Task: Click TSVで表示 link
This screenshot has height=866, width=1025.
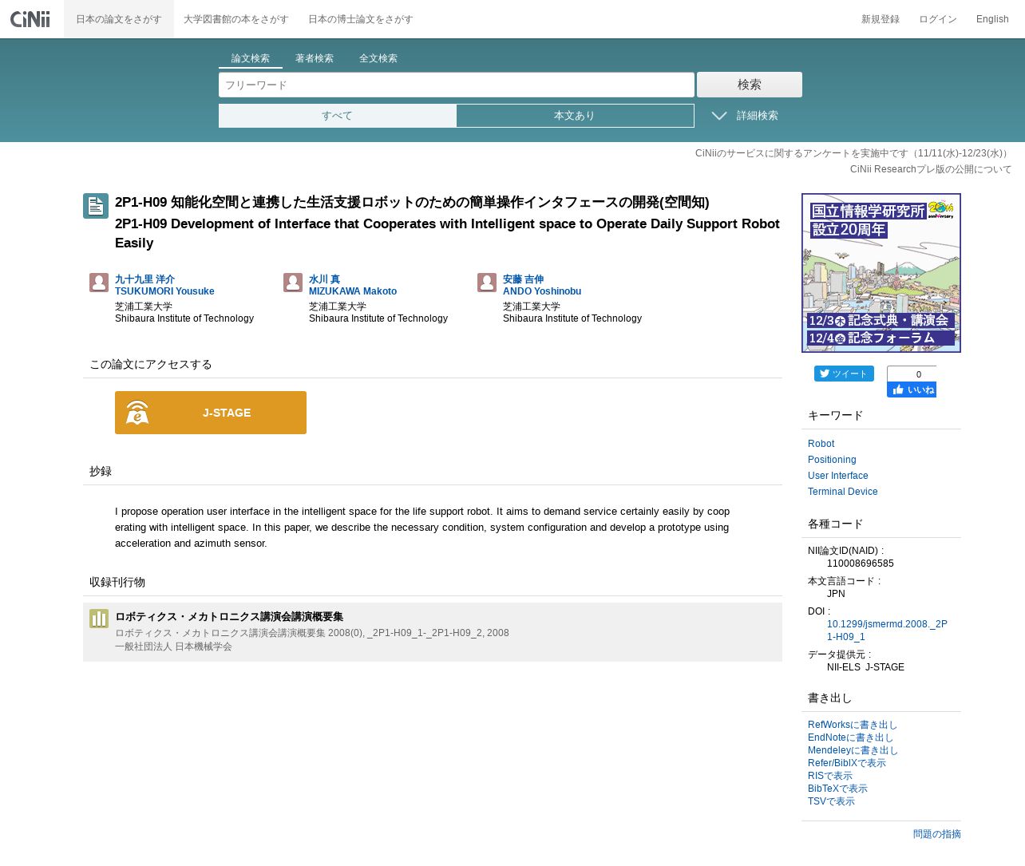Action: coord(831,801)
